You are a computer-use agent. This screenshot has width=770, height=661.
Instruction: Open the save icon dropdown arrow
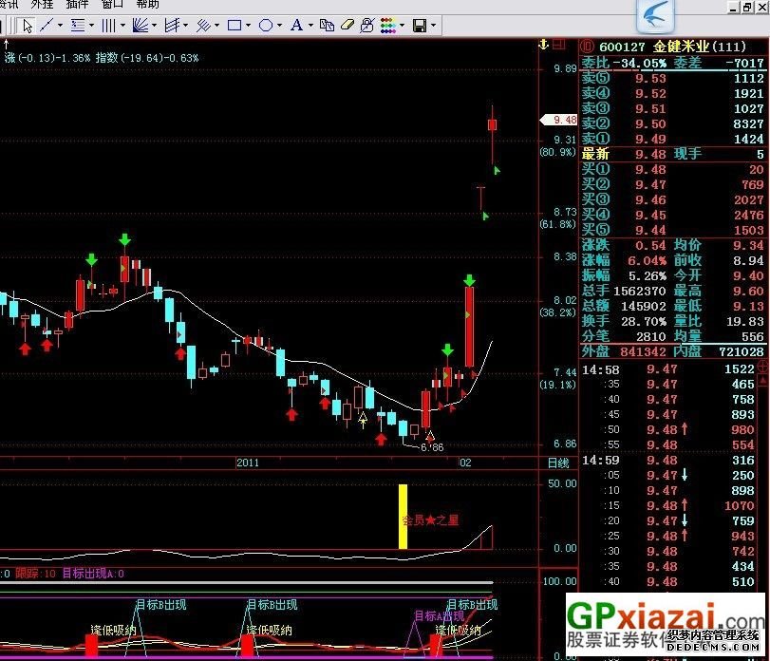[x=433, y=26]
